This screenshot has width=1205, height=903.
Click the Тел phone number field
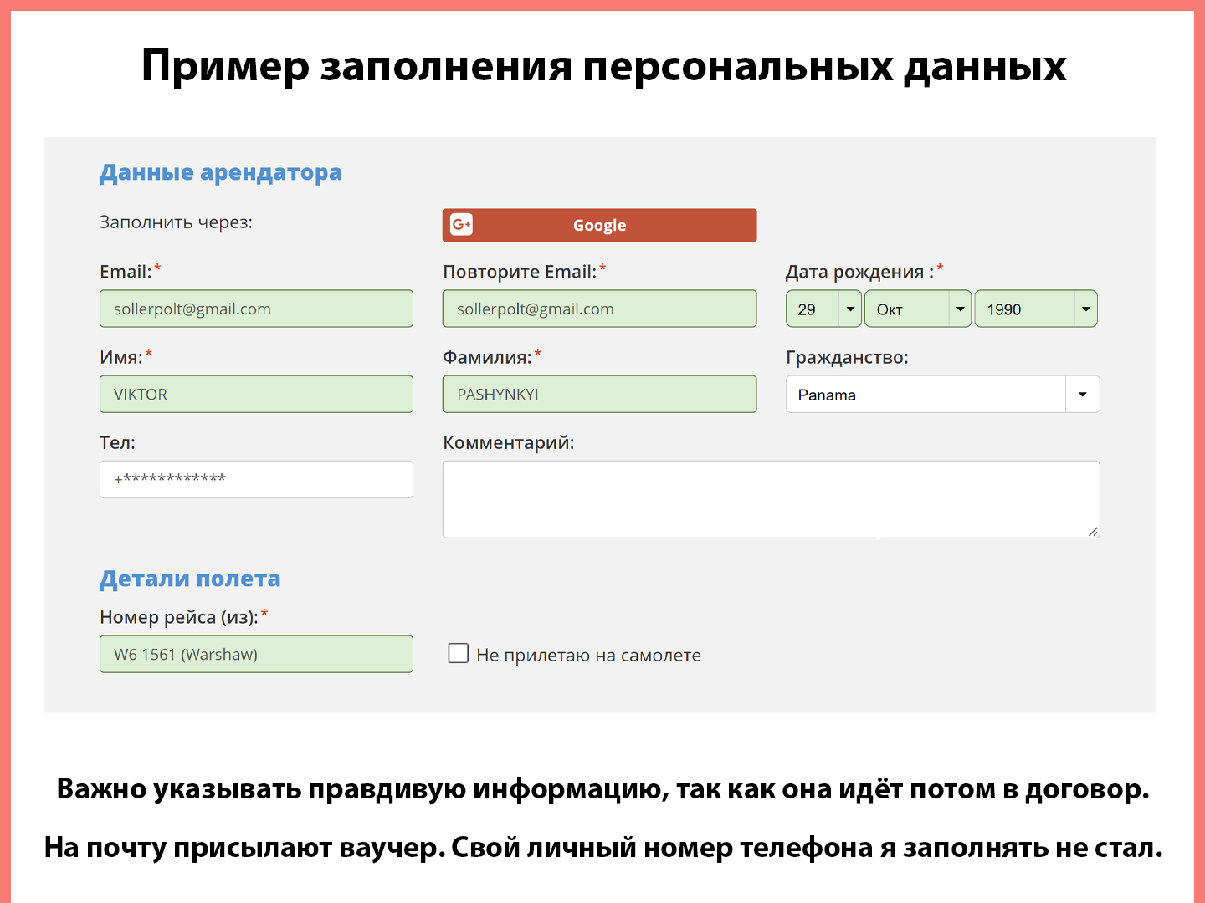256,479
